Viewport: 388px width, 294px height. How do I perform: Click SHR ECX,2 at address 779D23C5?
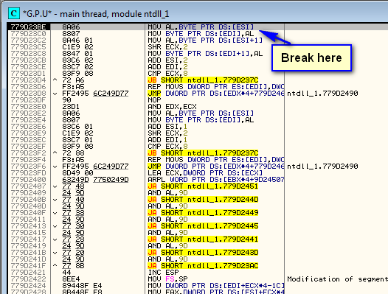tap(167, 47)
